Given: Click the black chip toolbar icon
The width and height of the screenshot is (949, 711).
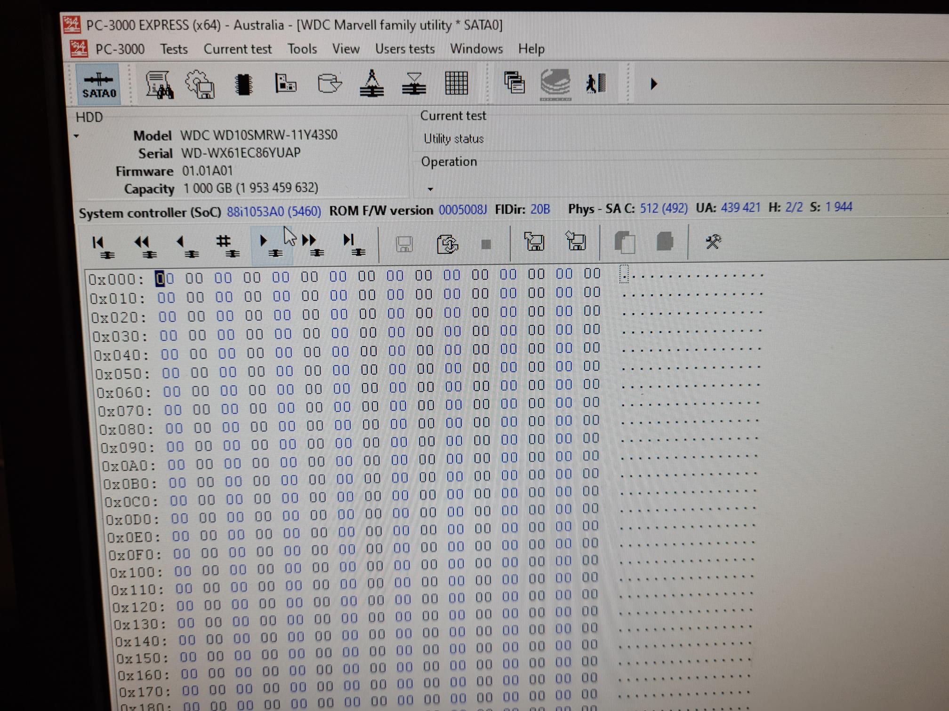Looking at the screenshot, I should [x=243, y=85].
